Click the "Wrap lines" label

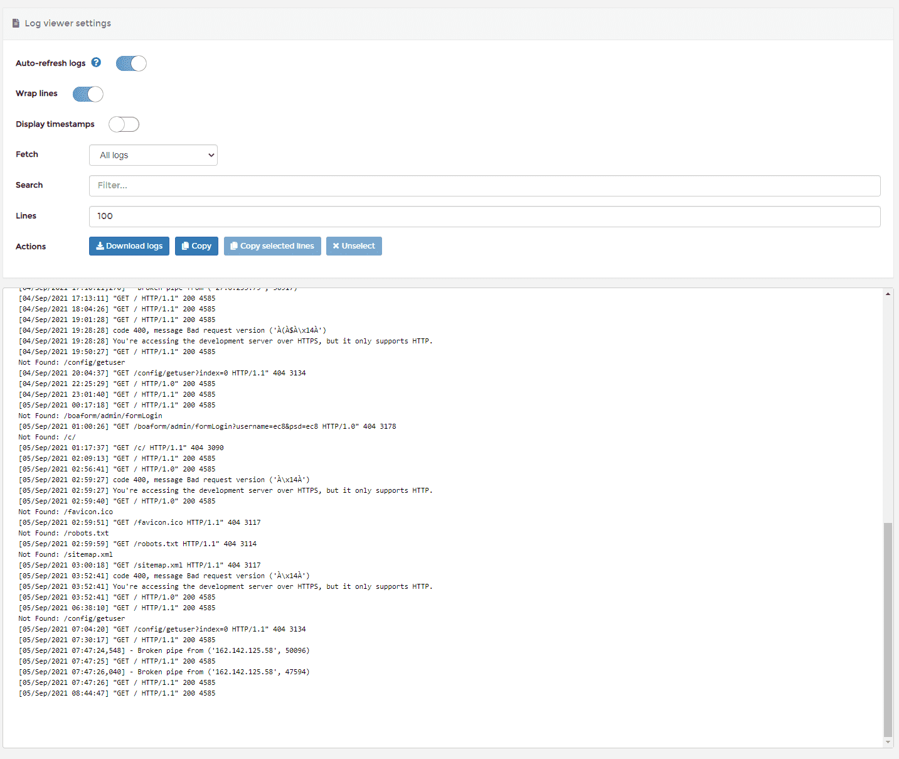point(36,94)
